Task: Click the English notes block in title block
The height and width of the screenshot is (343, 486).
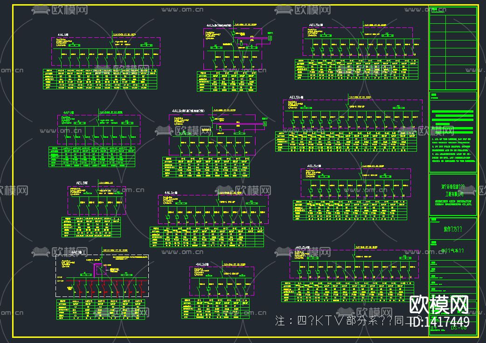Action: [x=453, y=150]
